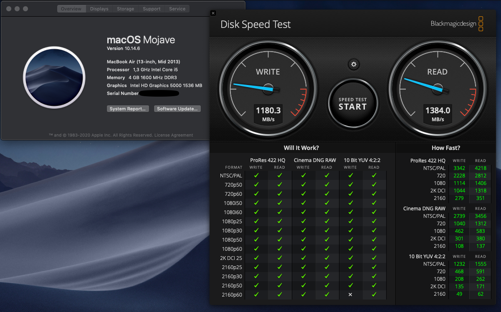The height and width of the screenshot is (312, 501).
Task: Click the 1232 10 Bit YUV write value
Action: click(459, 264)
